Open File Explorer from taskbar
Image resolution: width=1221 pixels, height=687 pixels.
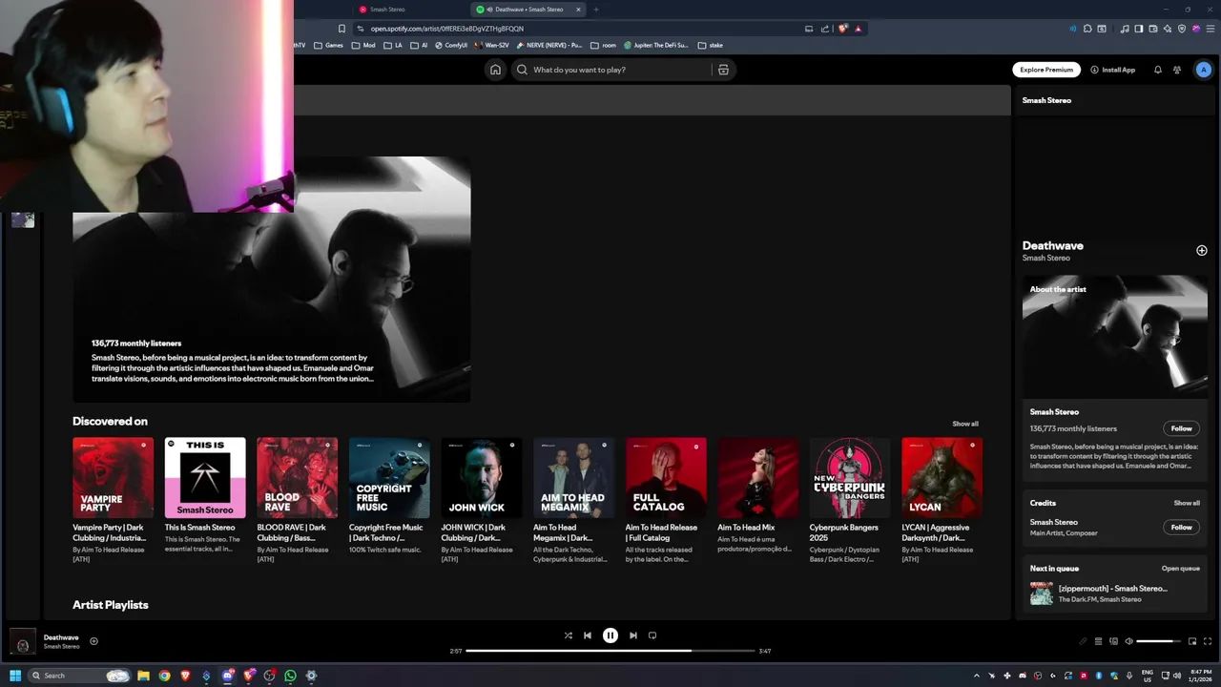point(143,676)
